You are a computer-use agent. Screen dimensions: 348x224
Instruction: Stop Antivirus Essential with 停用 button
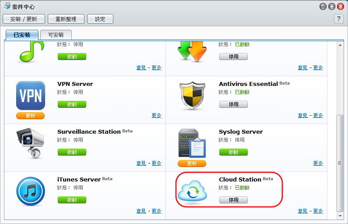(x=233, y=104)
